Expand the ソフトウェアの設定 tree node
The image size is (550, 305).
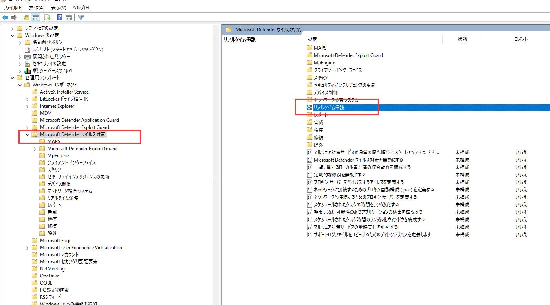coord(12,28)
